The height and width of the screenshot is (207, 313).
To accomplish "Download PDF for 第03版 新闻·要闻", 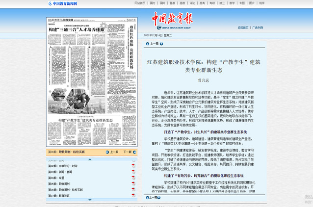I will [x=133, y=172].
